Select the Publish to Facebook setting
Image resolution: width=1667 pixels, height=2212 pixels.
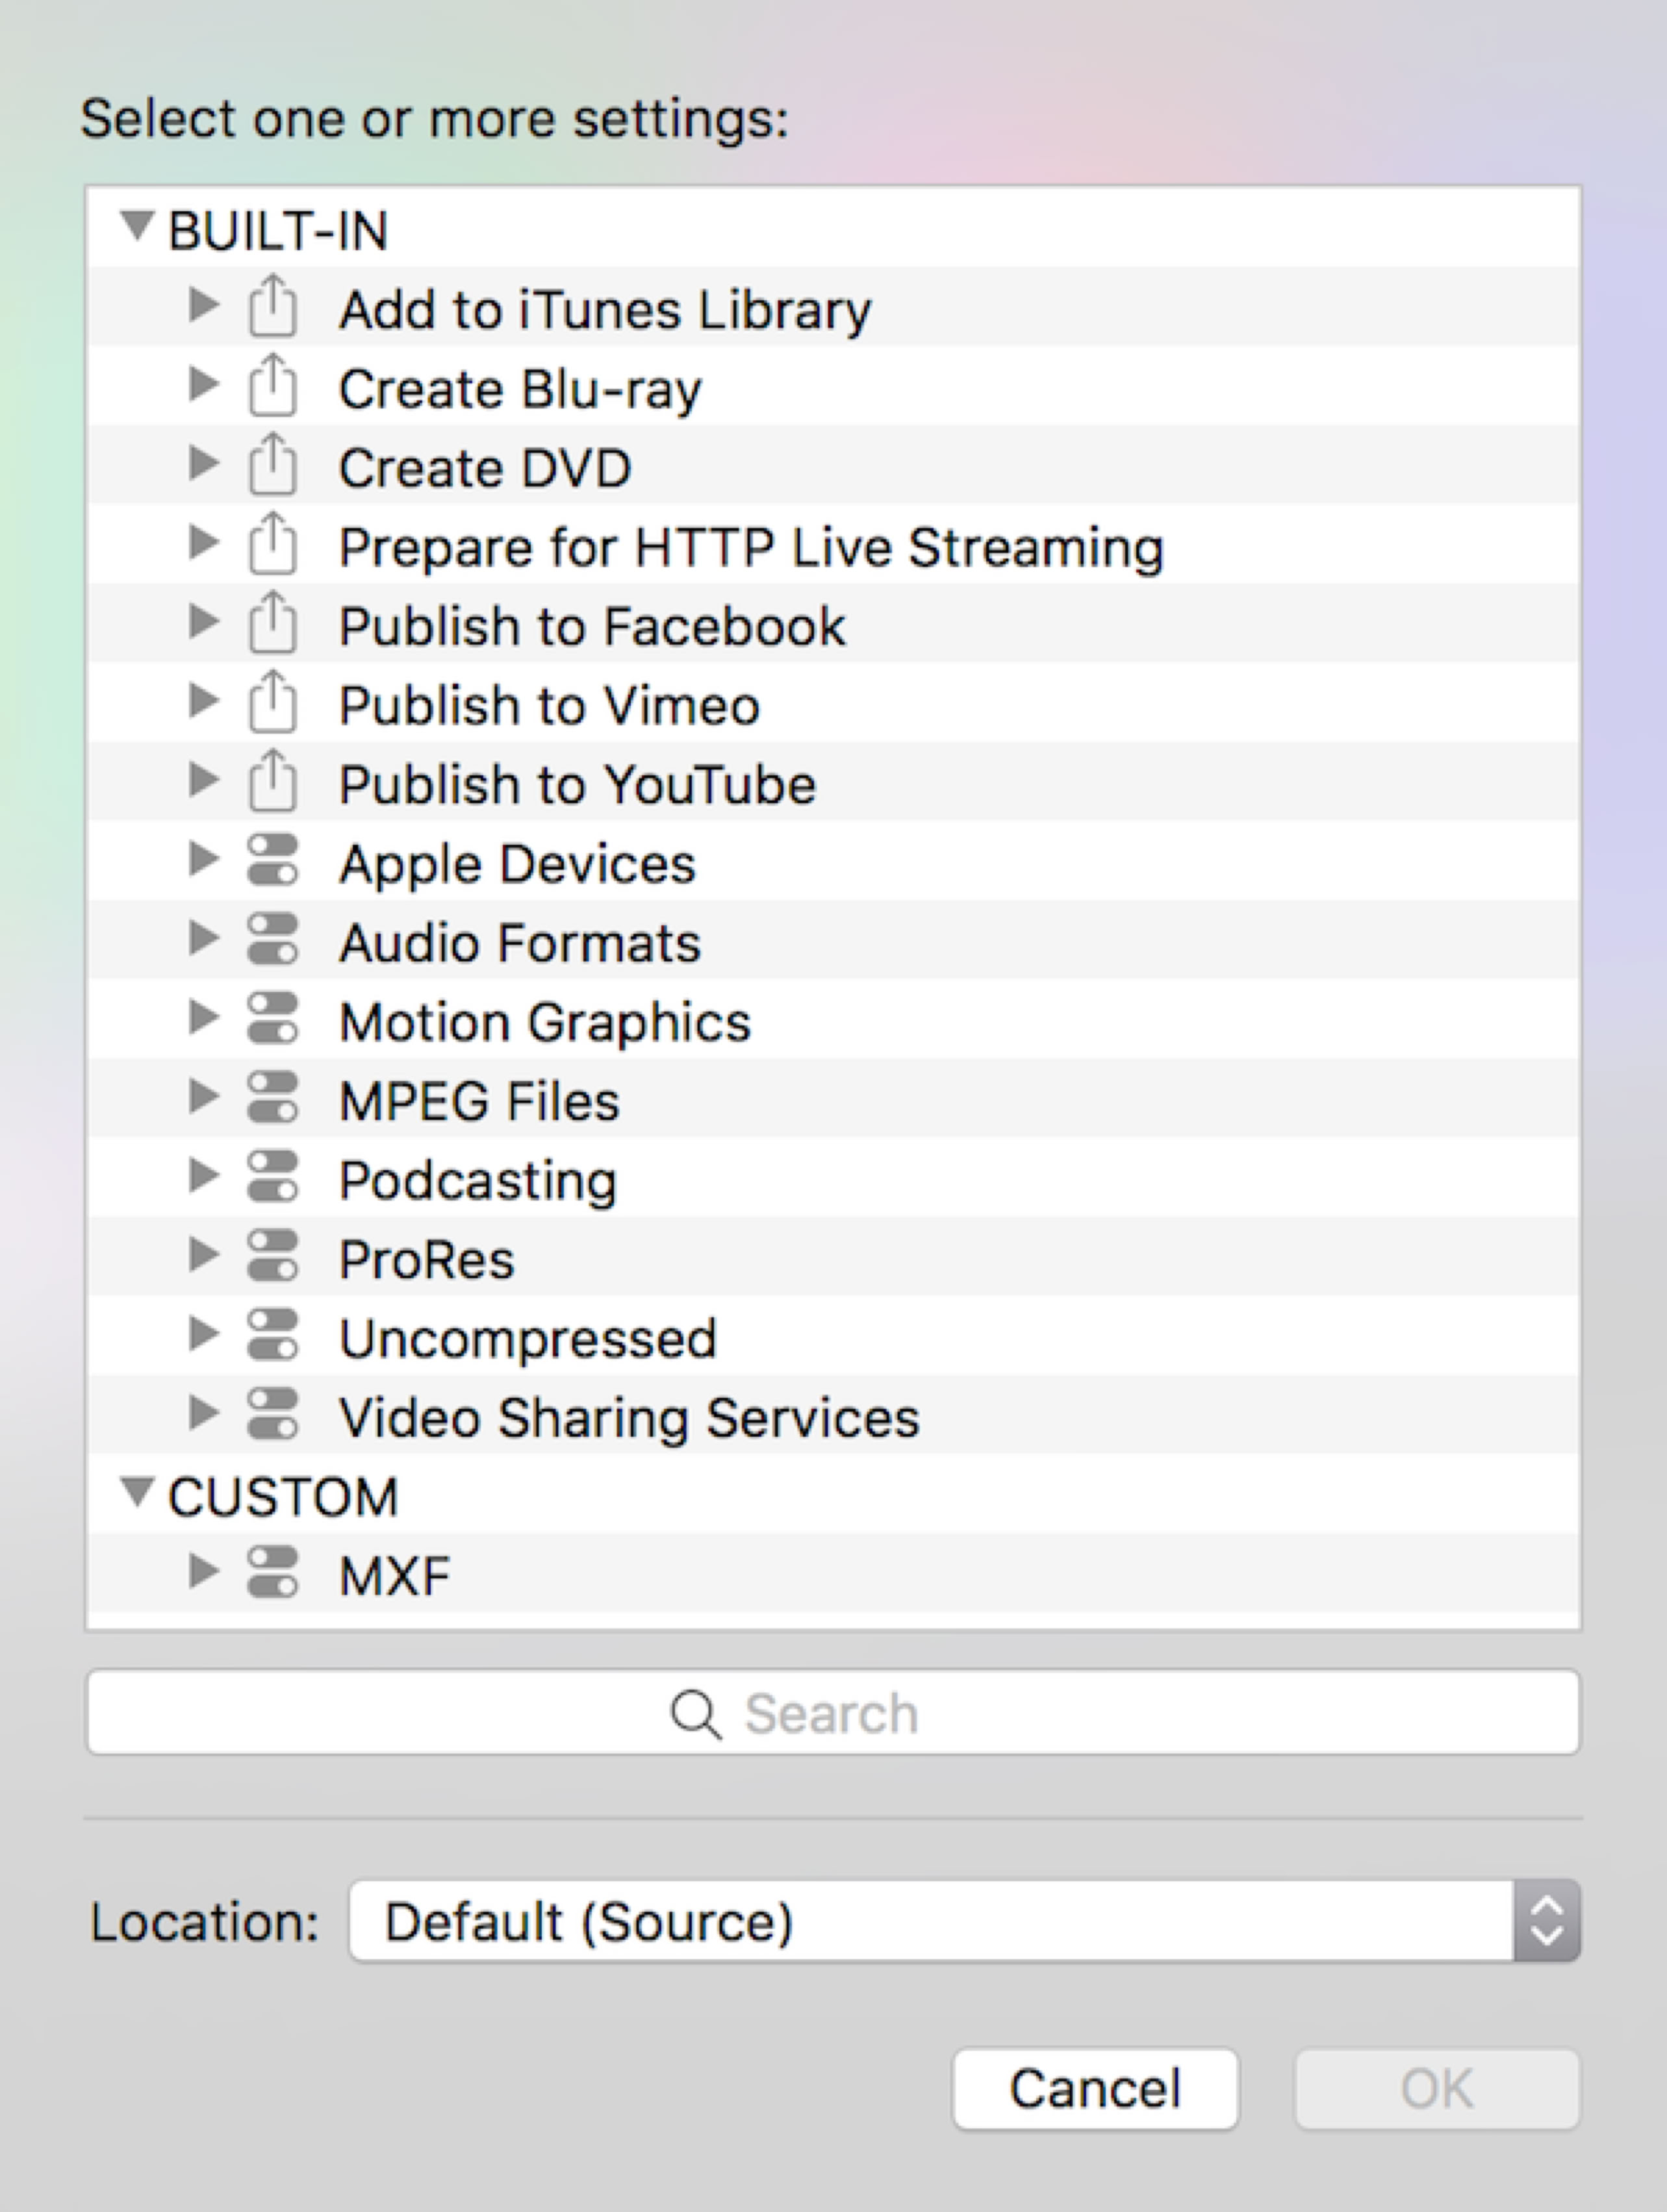[x=592, y=626]
